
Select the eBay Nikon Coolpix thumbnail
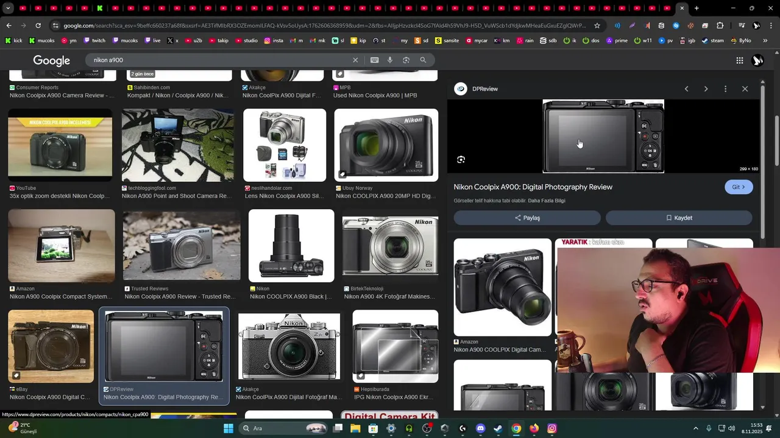point(51,346)
